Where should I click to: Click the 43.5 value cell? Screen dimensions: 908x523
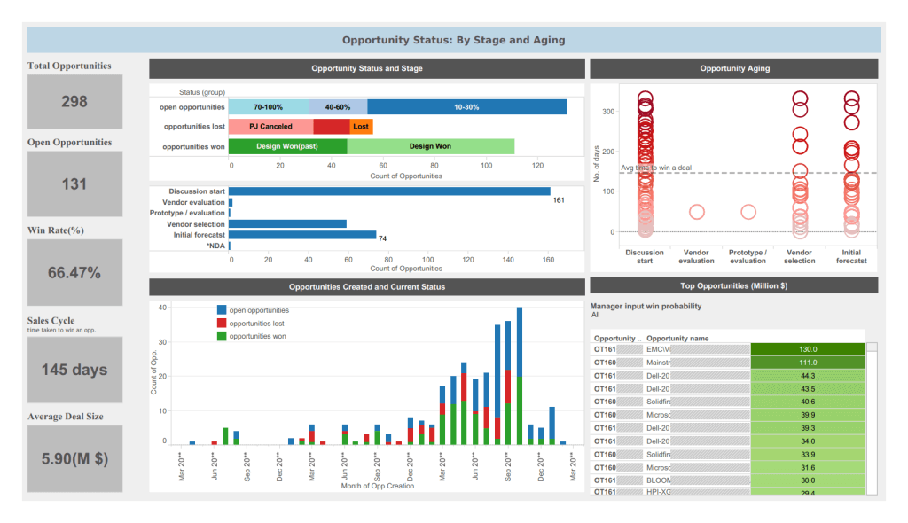tap(808, 388)
